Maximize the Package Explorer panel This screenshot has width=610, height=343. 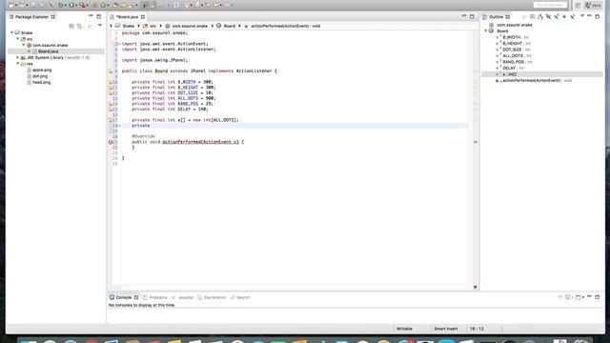99,16
